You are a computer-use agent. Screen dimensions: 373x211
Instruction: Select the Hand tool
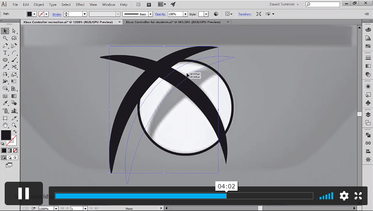point(5,125)
